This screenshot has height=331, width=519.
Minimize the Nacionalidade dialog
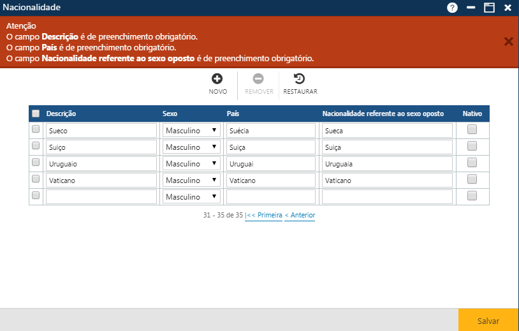(471, 8)
